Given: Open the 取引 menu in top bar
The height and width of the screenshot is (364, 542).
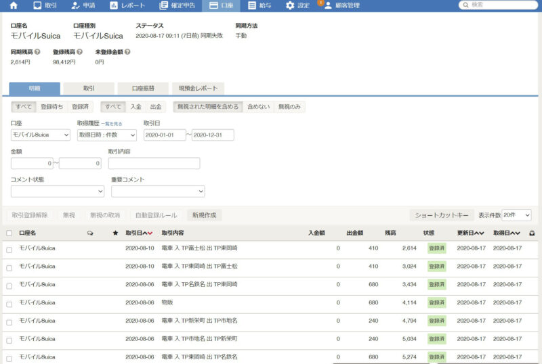Looking at the screenshot, I should [45, 5].
